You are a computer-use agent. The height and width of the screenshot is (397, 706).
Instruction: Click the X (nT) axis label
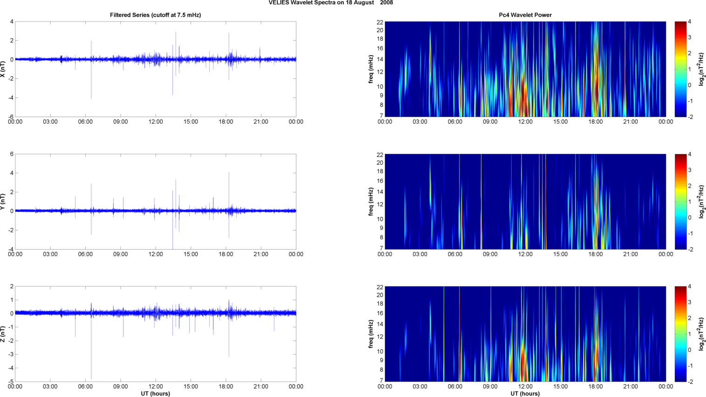(x=3, y=69)
